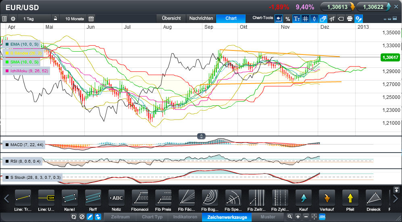Toggle text labels (Tt) button

[297, 19]
